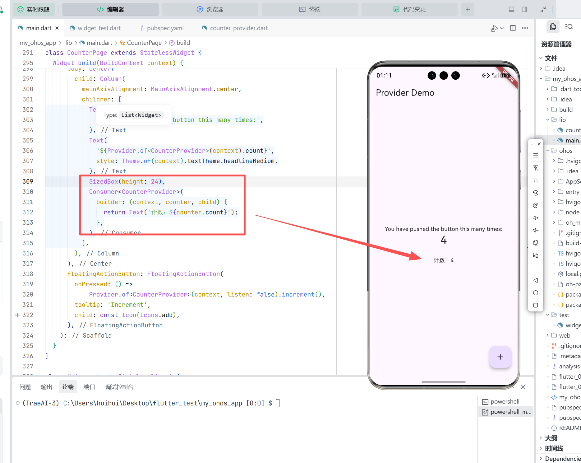Open the emulator toolbar hamburger menu
This screenshot has width=581, height=463.
click(x=536, y=156)
